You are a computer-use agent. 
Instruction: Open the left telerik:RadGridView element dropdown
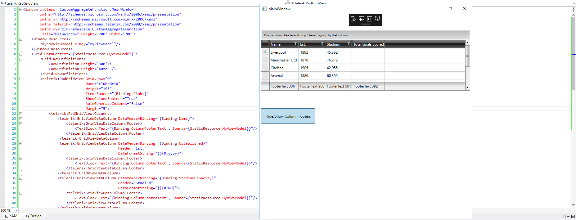pos(286,3)
